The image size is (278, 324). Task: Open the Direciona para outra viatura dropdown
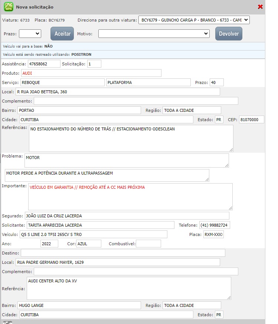[194, 20]
